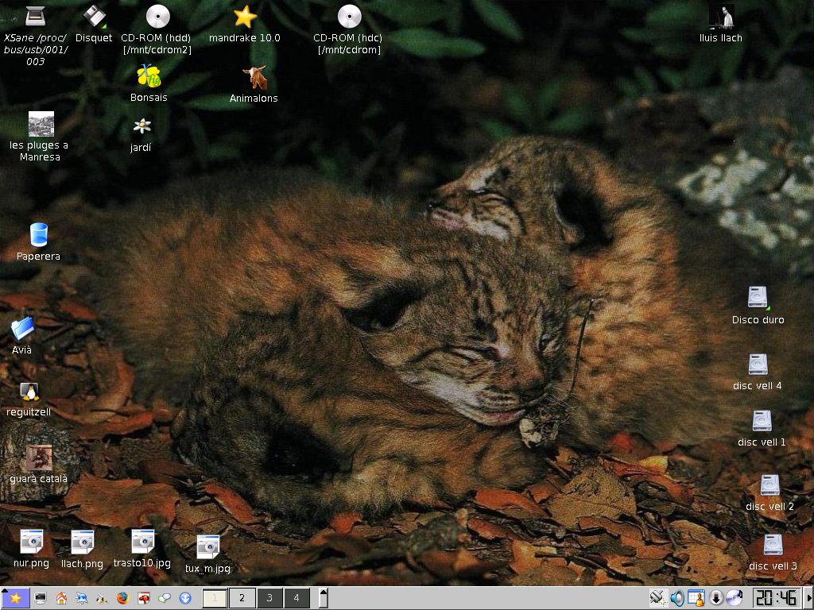Open the Bonsais desktop icon
The height and width of the screenshot is (610, 814).
[x=149, y=76]
